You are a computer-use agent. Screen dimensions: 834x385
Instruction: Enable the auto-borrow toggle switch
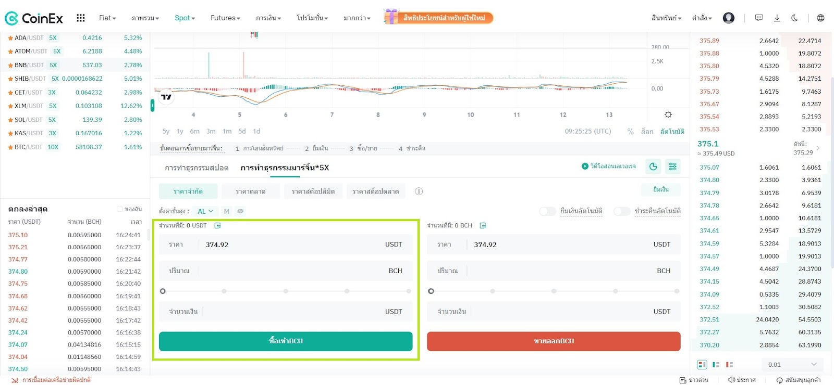pos(547,211)
